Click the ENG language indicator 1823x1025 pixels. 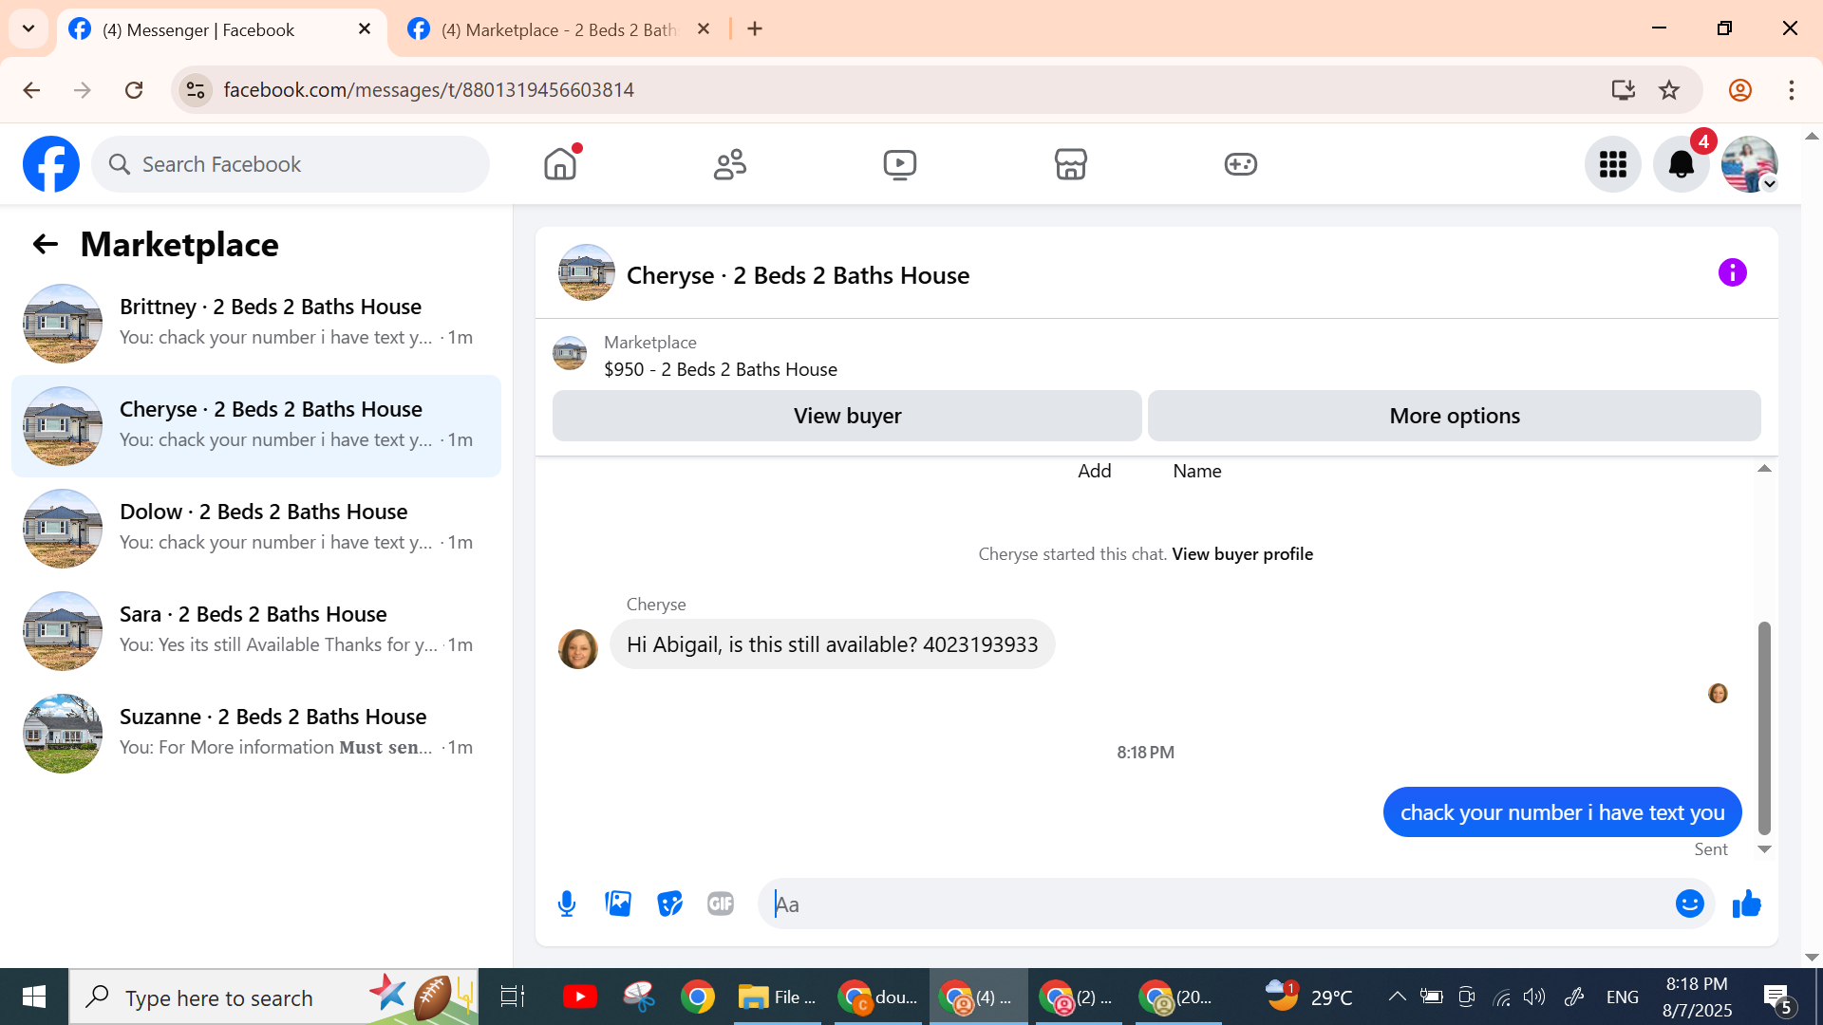1623,997
